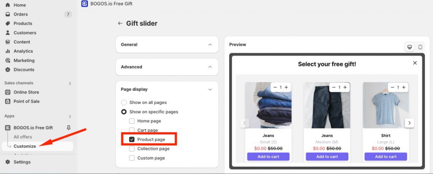Switch preview to desktop view icon
Image resolution: width=433 pixels, height=174 pixels.
(409, 47)
